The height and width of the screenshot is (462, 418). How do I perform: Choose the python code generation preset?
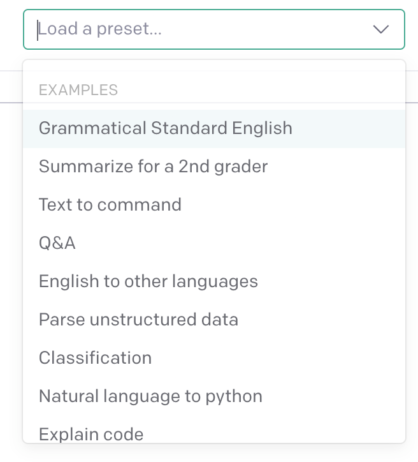150,396
